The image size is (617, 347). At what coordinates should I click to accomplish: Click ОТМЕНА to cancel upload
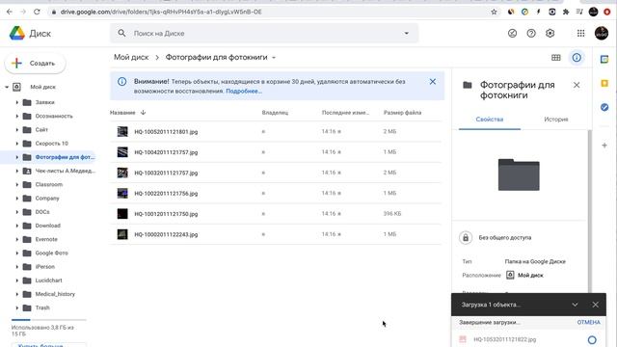[x=589, y=322]
